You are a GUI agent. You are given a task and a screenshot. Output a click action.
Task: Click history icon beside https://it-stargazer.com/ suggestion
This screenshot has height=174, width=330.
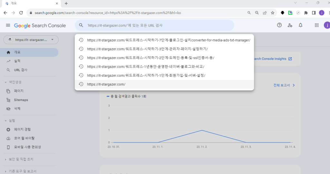pyautogui.click(x=81, y=84)
